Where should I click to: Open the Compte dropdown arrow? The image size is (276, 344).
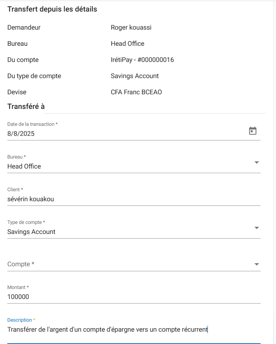pyautogui.click(x=256, y=264)
